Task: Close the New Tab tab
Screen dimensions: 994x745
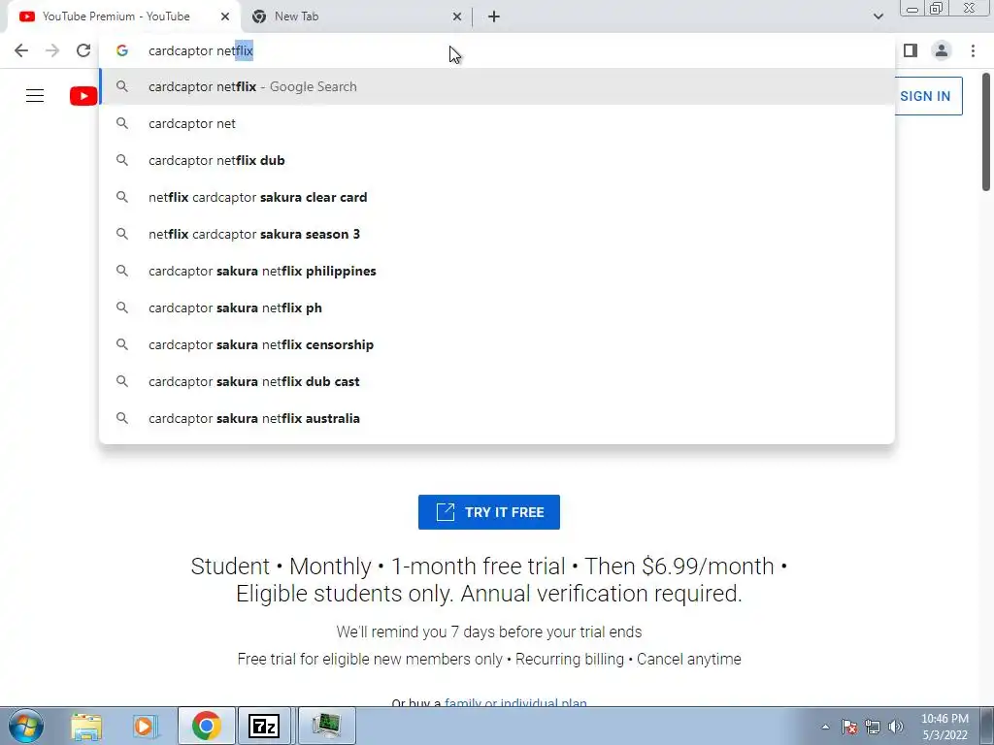Action: coord(457,16)
